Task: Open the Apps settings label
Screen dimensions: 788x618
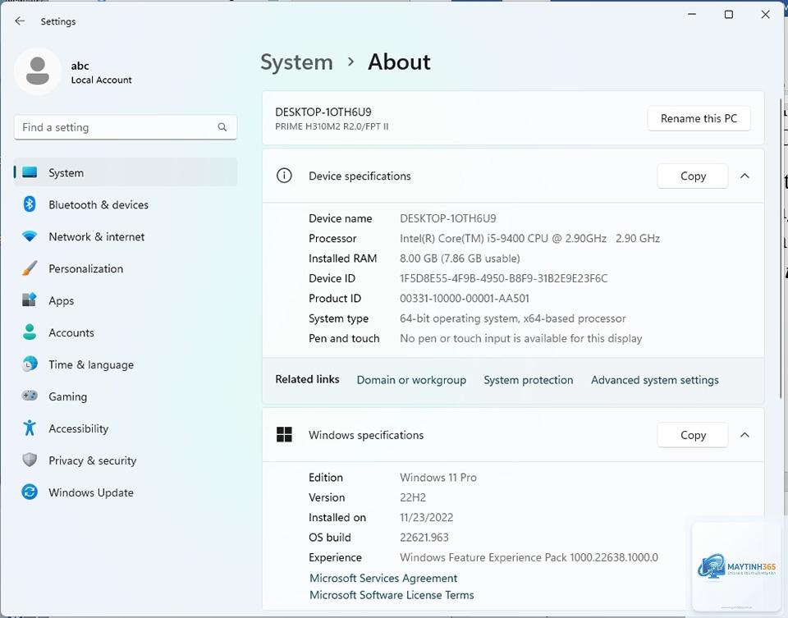Action: (x=62, y=300)
